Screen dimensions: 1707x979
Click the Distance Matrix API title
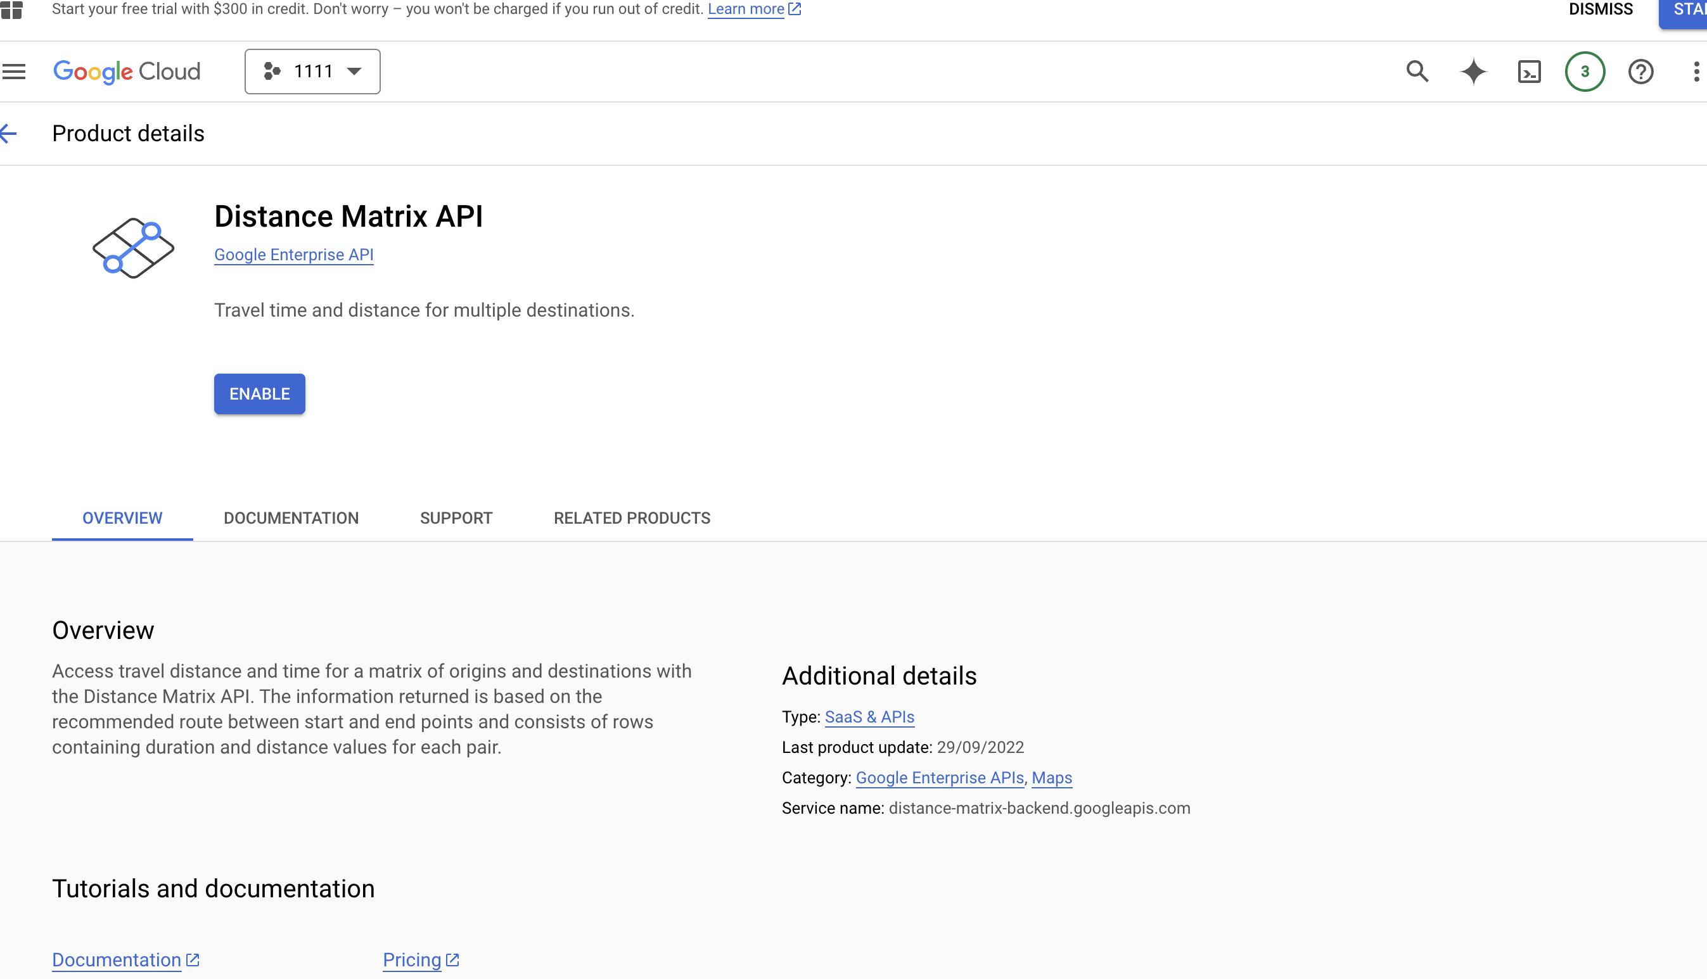coord(348,217)
